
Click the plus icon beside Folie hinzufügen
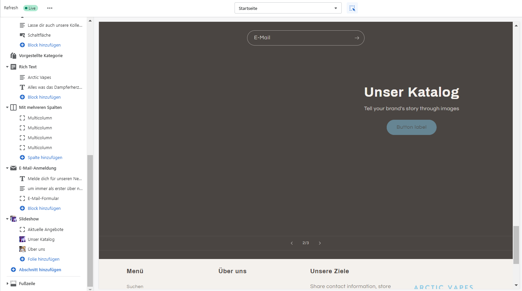tap(22, 259)
